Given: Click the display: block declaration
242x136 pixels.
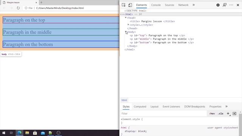Looking at the screenshot, I should (136, 131).
